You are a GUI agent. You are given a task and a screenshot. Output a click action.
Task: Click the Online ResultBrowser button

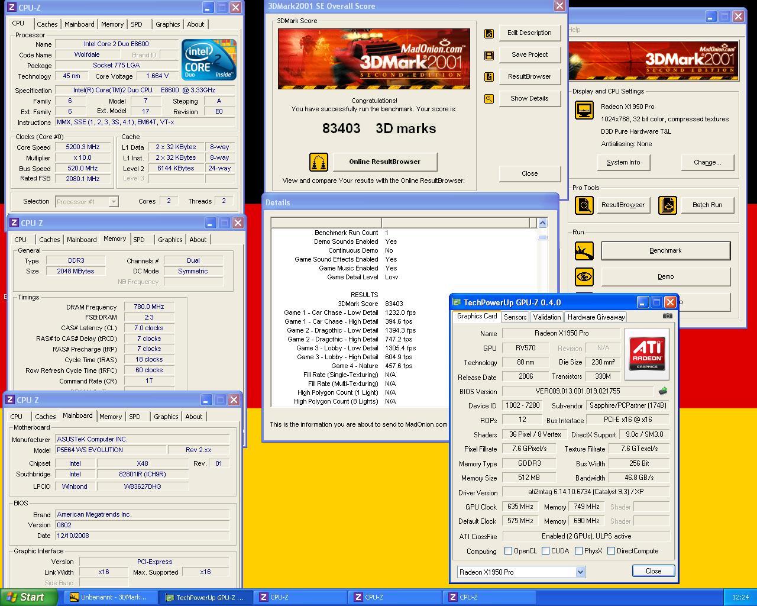tap(384, 162)
